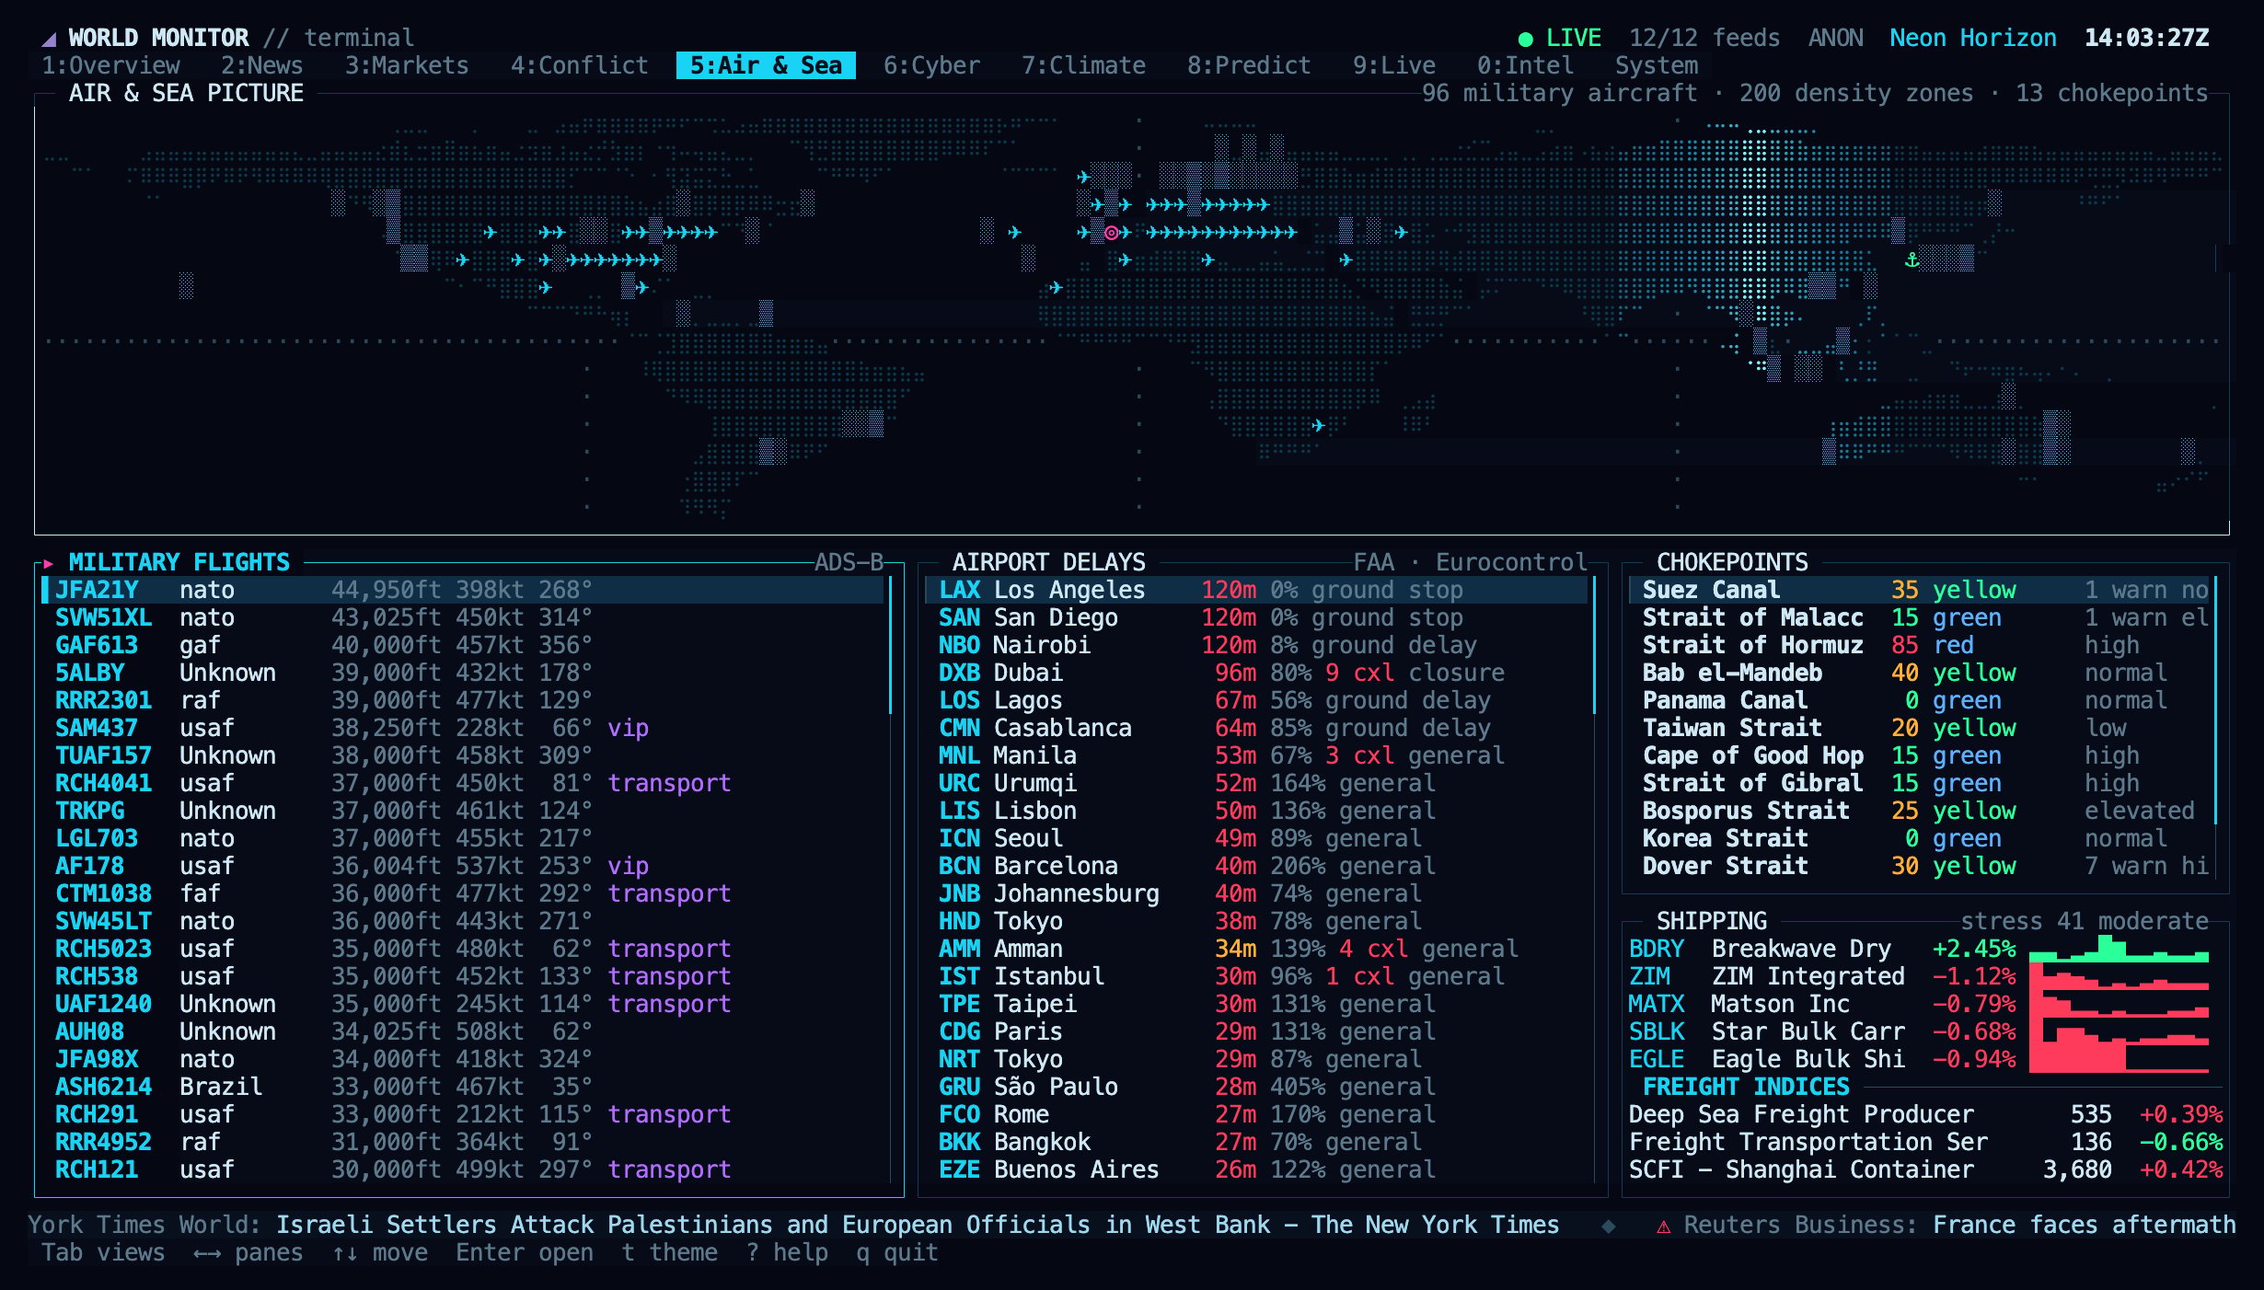This screenshot has height=1290, width=2264.
Task: Click the green LIVE status dot
Action: (x=1525, y=39)
